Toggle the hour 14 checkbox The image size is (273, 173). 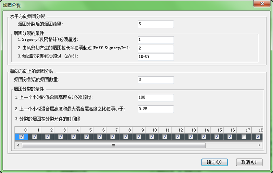204,137
